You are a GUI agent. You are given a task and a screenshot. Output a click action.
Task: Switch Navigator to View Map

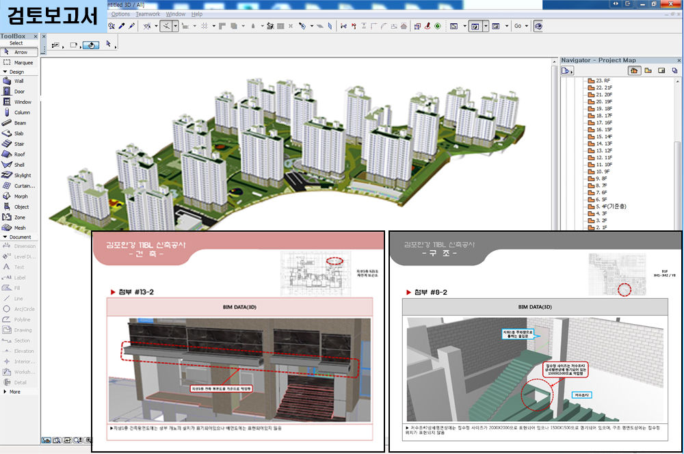(x=648, y=70)
